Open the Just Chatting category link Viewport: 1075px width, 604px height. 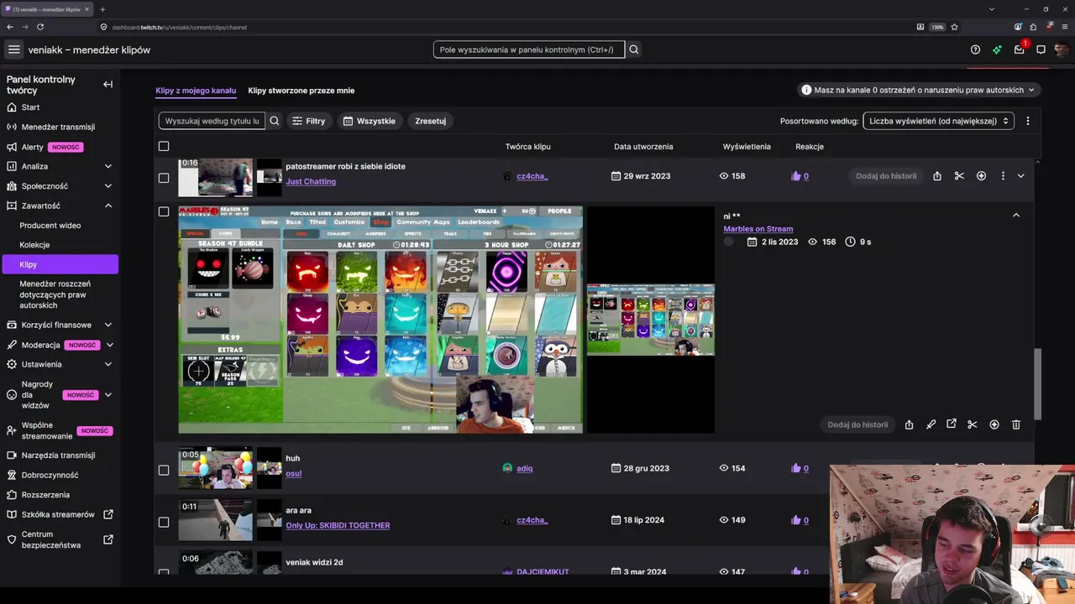point(311,181)
